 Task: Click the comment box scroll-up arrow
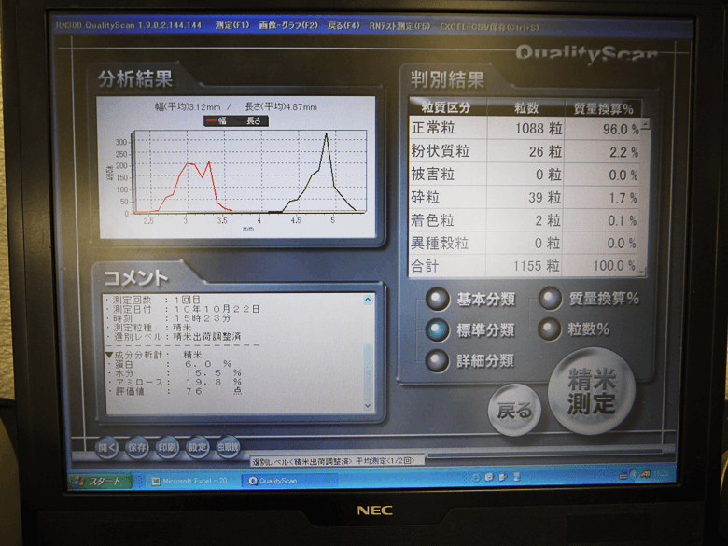coord(368,300)
